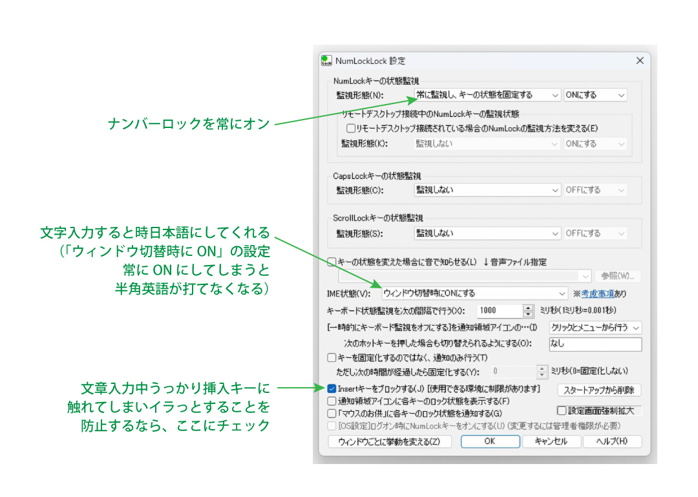Open ScrollLock 監視形態(S) dropdown
Viewport: 698px width, 497px height.
pos(487,233)
